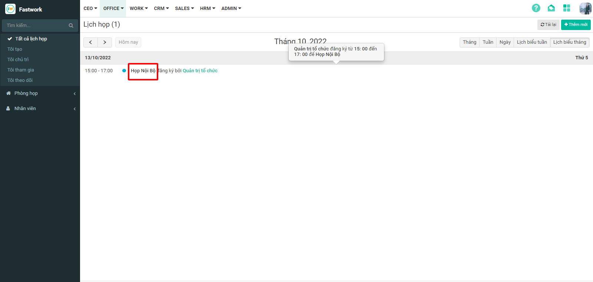Screen dimensions: 593x282
Task: Select the 'Tất cả lịch họp' filter
Action: tap(31, 39)
